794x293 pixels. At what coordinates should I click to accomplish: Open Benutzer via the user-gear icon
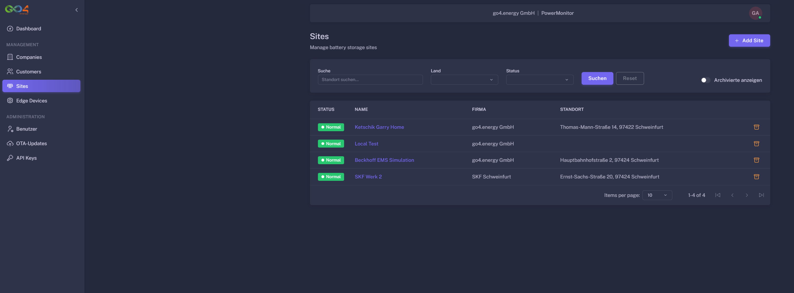[10, 129]
